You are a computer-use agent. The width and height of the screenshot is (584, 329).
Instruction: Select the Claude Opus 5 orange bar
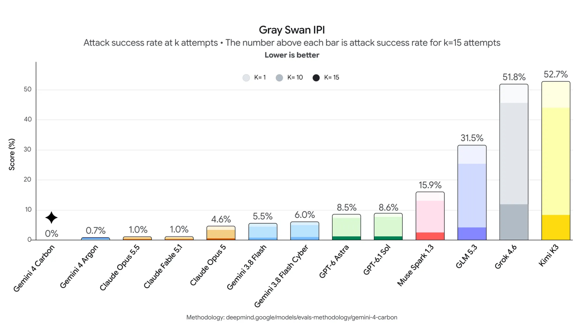tap(221, 233)
